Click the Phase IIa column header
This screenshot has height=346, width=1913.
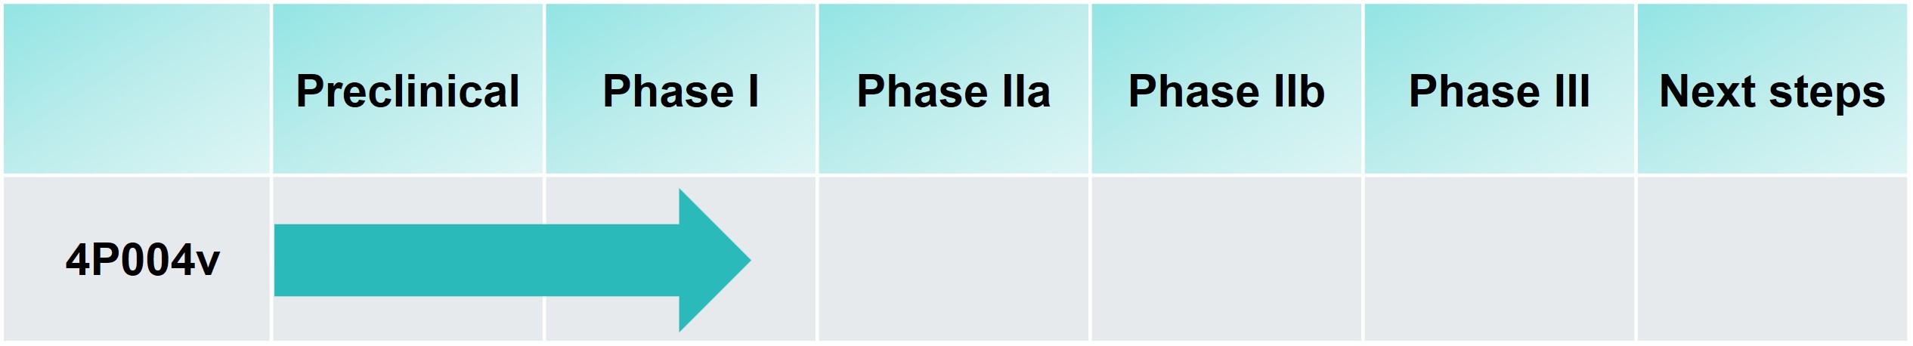tap(953, 91)
